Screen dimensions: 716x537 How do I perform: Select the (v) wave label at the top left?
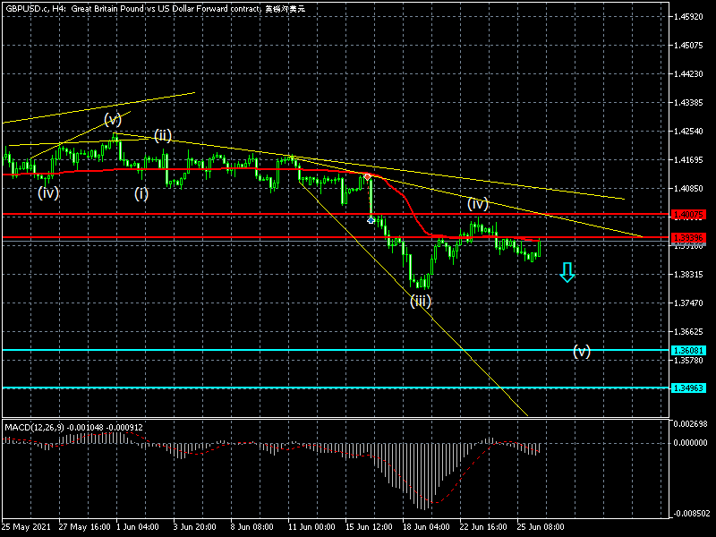pos(112,119)
